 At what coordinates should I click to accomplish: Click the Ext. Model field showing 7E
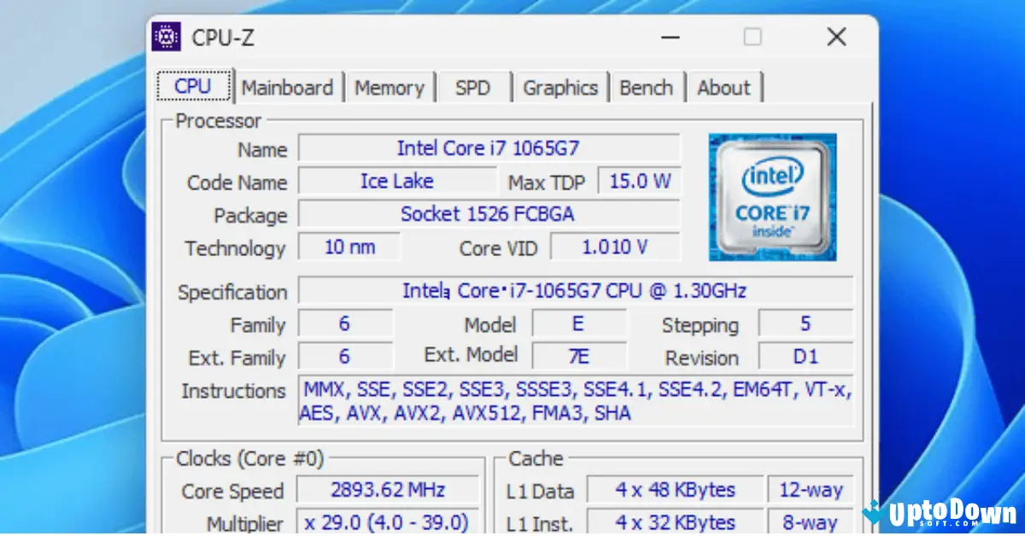578,355
